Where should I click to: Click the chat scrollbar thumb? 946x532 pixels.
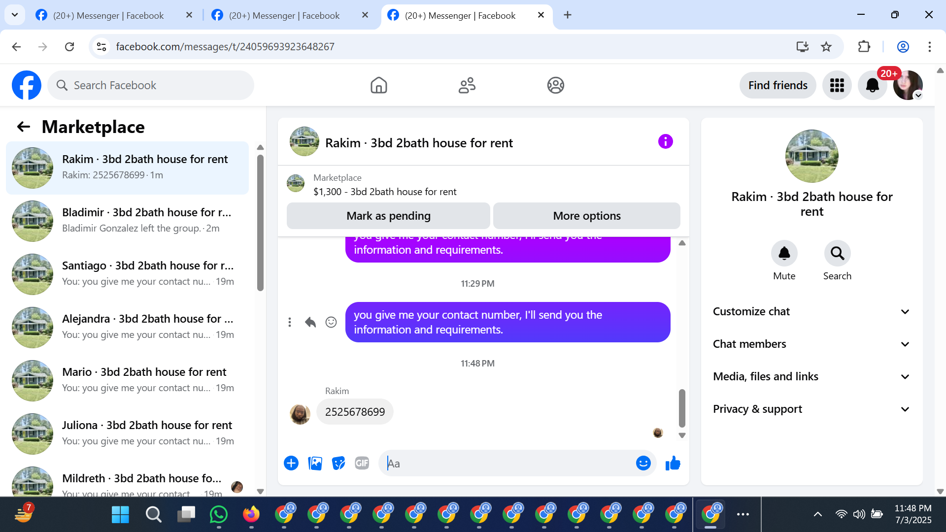(x=682, y=408)
